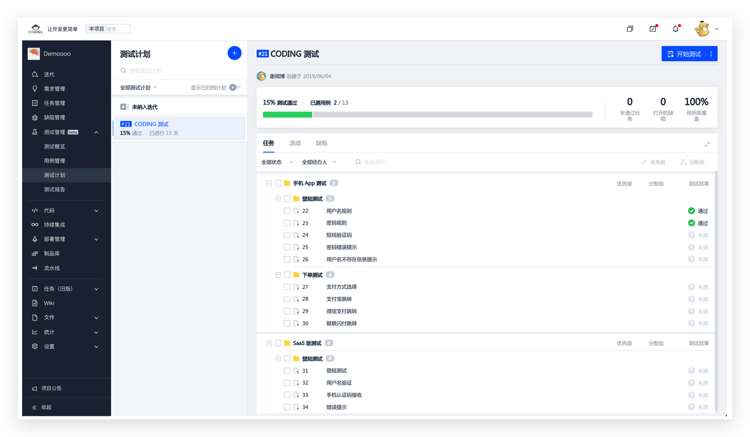Open 全部状态 filter dropdown
The image size is (750, 437).
click(x=277, y=162)
